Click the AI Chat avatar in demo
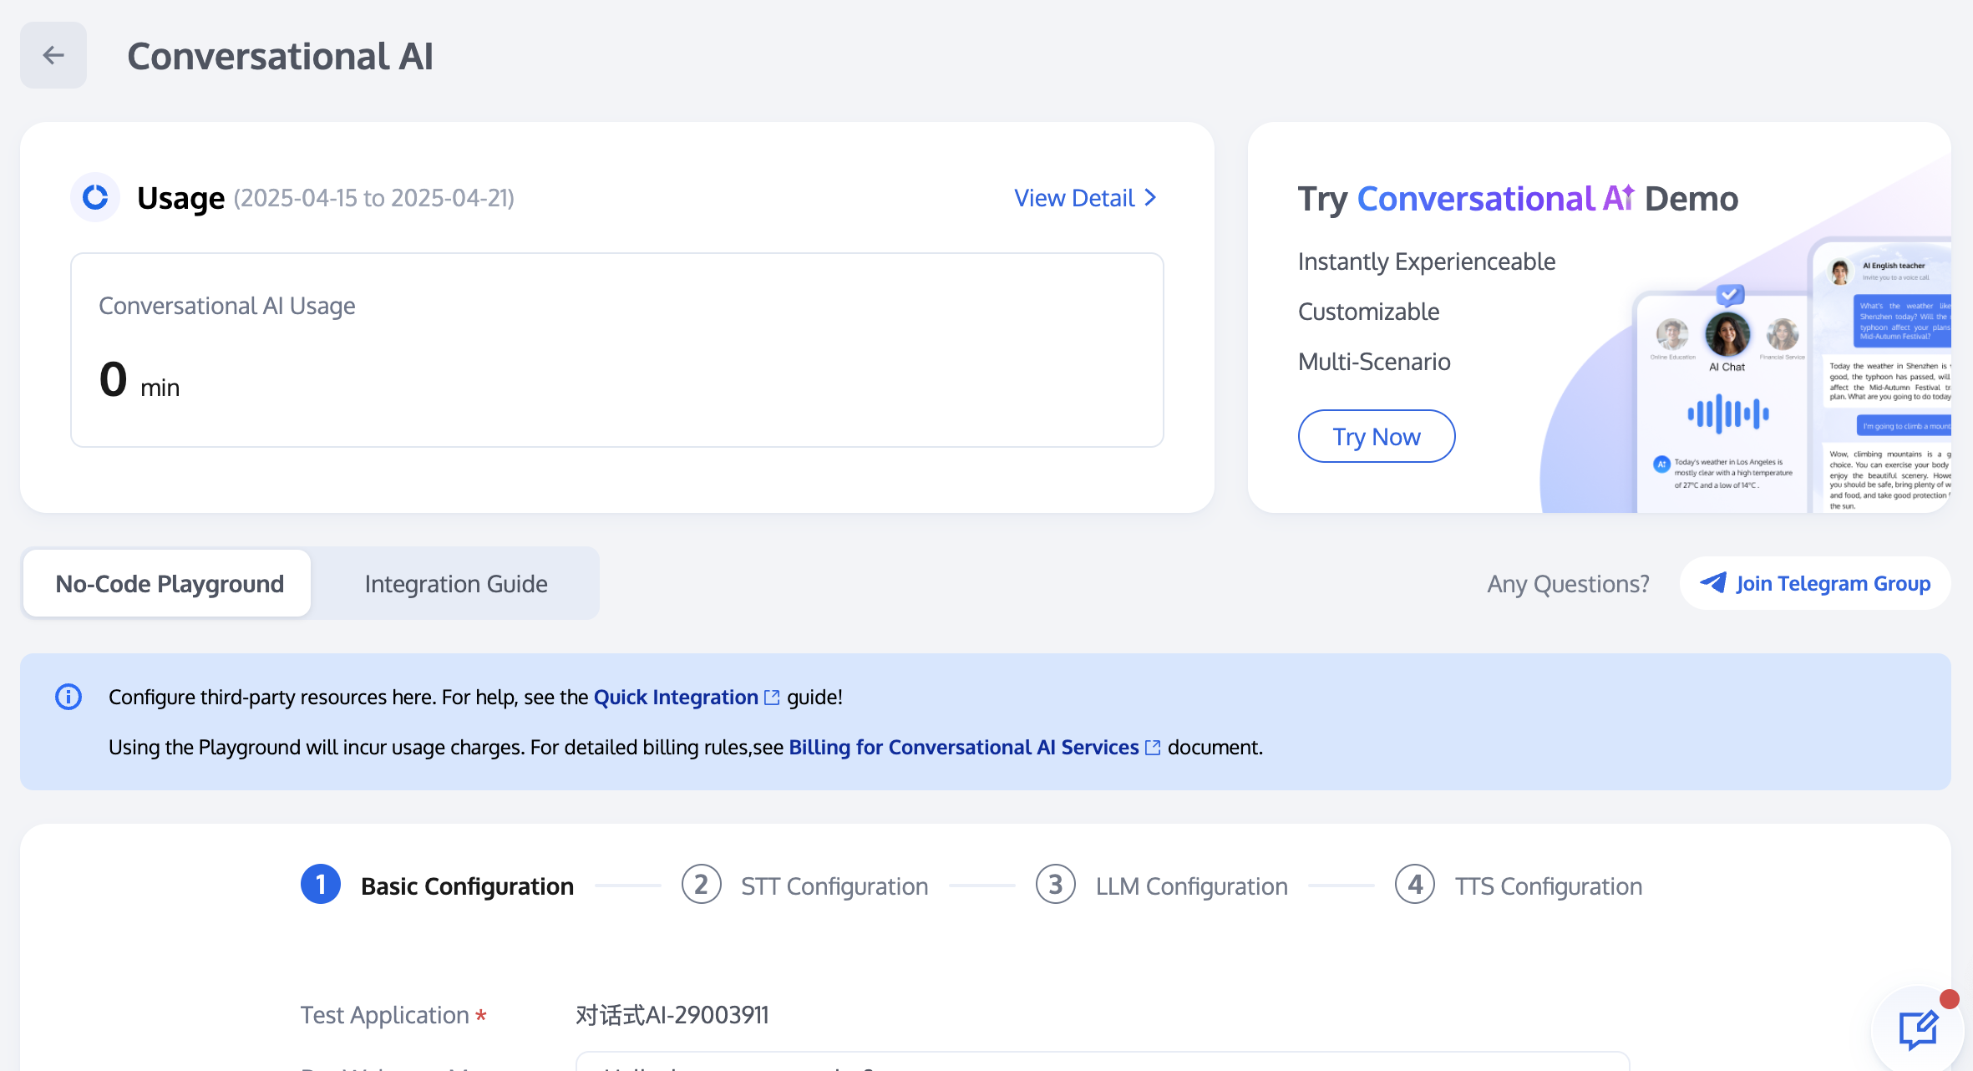Viewport: 1973px width, 1071px height. 1727,334
